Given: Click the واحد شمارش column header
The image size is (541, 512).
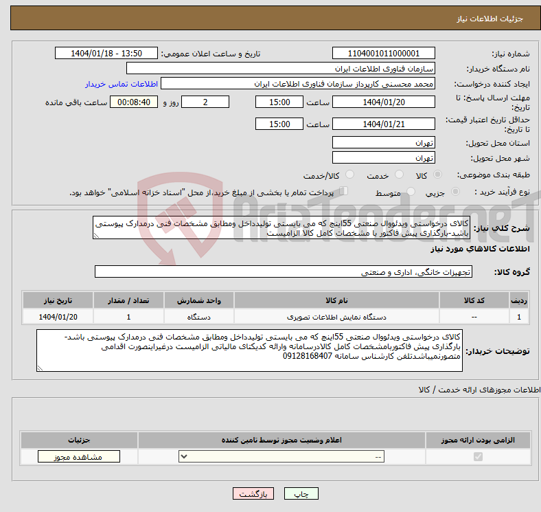Looking at the screenshot, I should [x=199, y=300].
